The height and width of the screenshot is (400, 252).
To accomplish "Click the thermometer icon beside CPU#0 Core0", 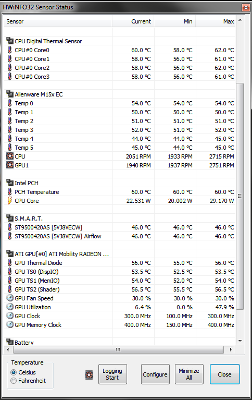I will (10, 50).
